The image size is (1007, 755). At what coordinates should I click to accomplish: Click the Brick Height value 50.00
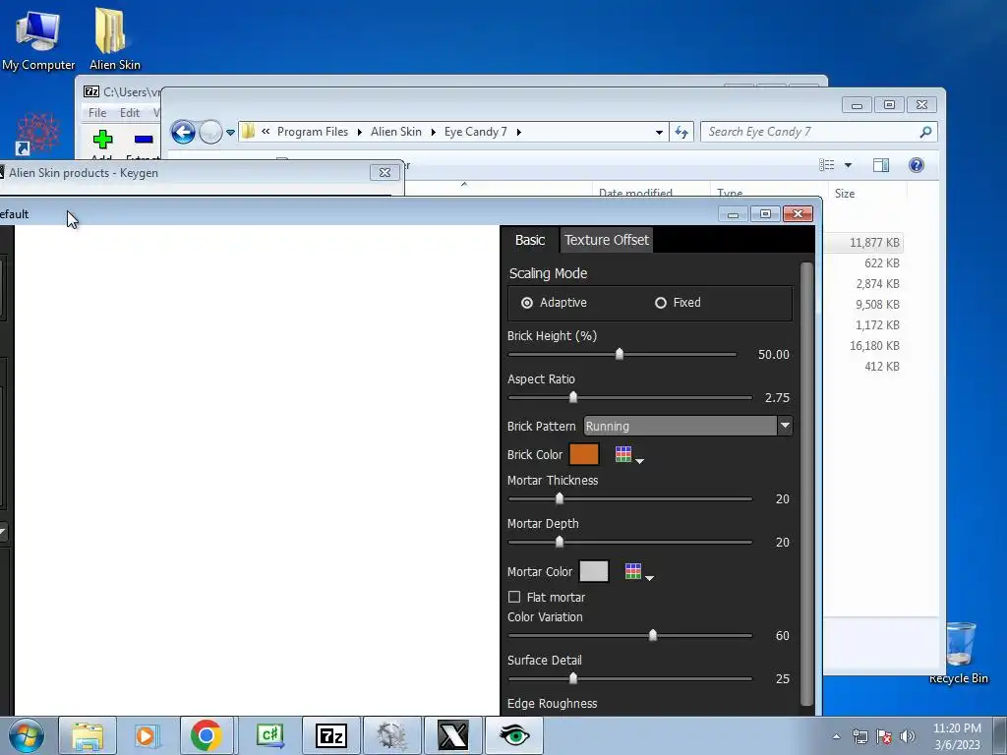click(773, 354)
